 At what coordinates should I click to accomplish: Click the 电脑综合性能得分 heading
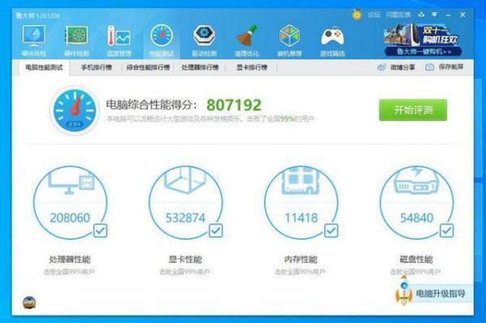point(151,104)
